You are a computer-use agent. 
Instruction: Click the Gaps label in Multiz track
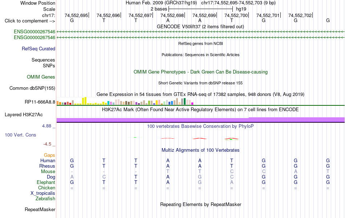pyautogui.click(x=49, y=155)
